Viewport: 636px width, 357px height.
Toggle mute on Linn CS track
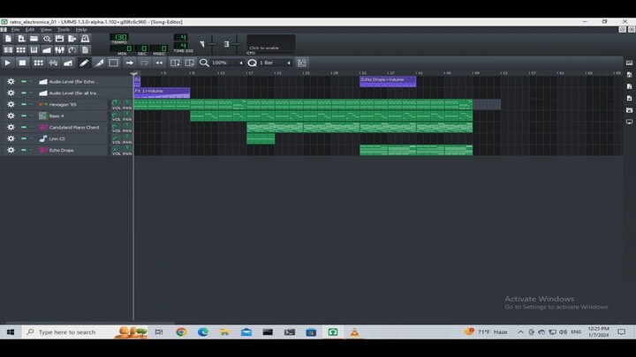[24, 138]
